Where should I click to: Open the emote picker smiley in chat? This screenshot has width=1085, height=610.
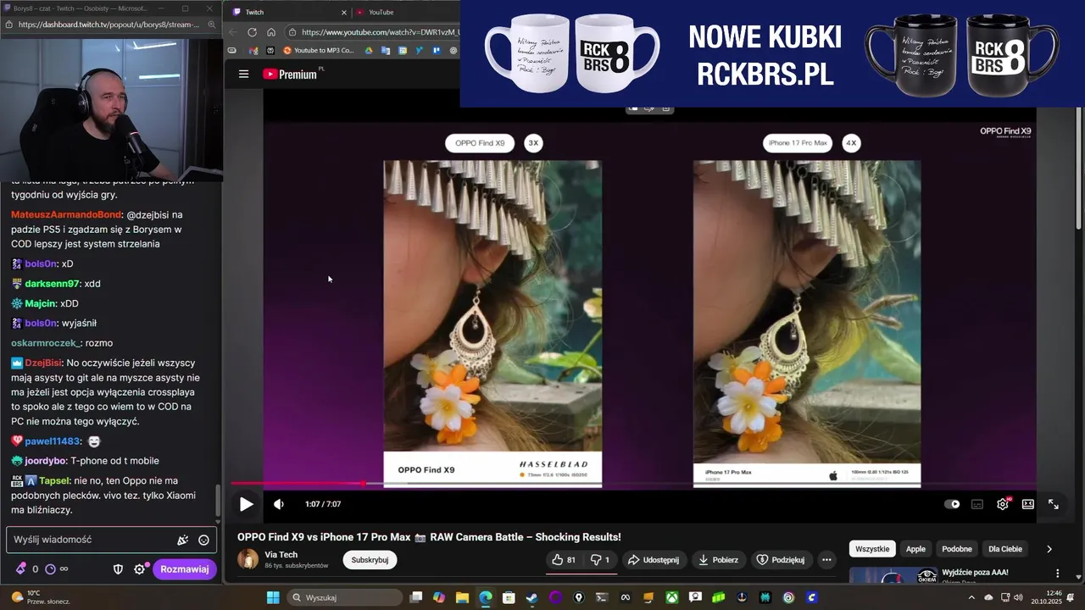(203, 540)
